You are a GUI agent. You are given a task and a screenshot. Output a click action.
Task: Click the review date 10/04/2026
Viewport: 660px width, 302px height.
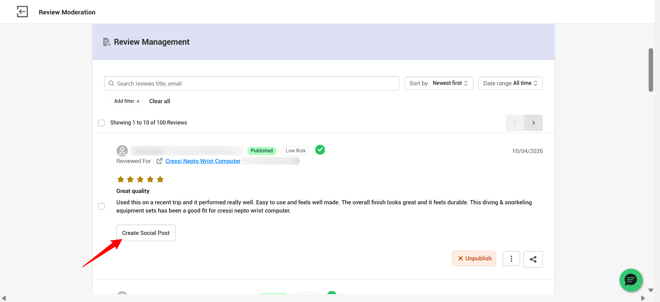click(528, 151)
